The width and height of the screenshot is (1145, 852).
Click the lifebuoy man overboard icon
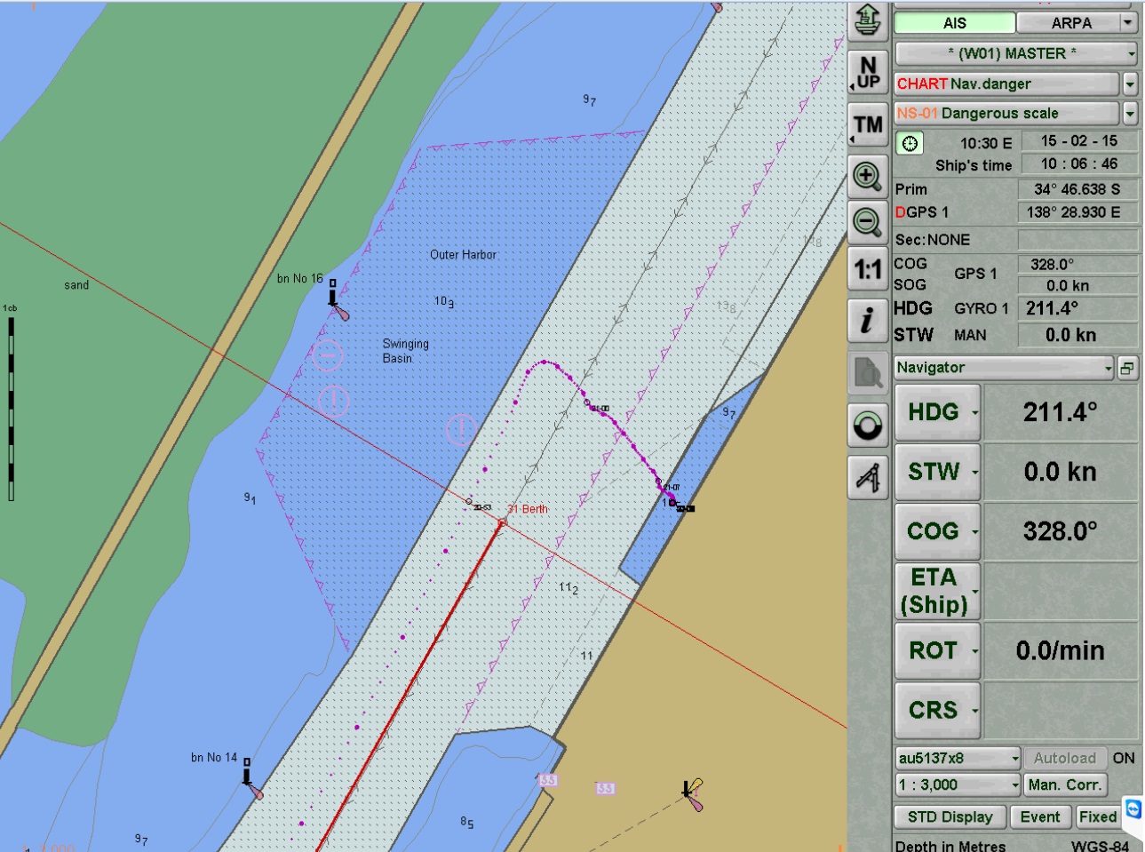868,426
